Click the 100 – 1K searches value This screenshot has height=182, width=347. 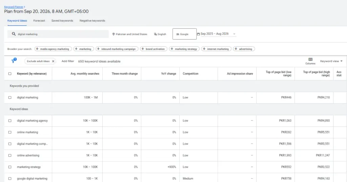click(92, 179)
